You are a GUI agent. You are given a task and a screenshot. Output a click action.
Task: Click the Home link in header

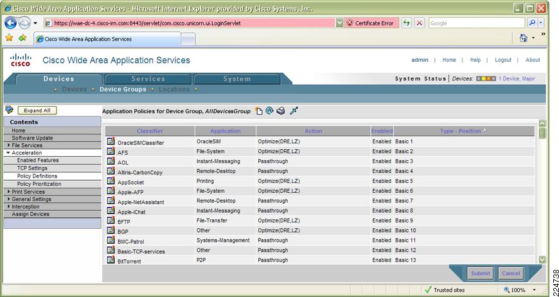click(449, 60)
